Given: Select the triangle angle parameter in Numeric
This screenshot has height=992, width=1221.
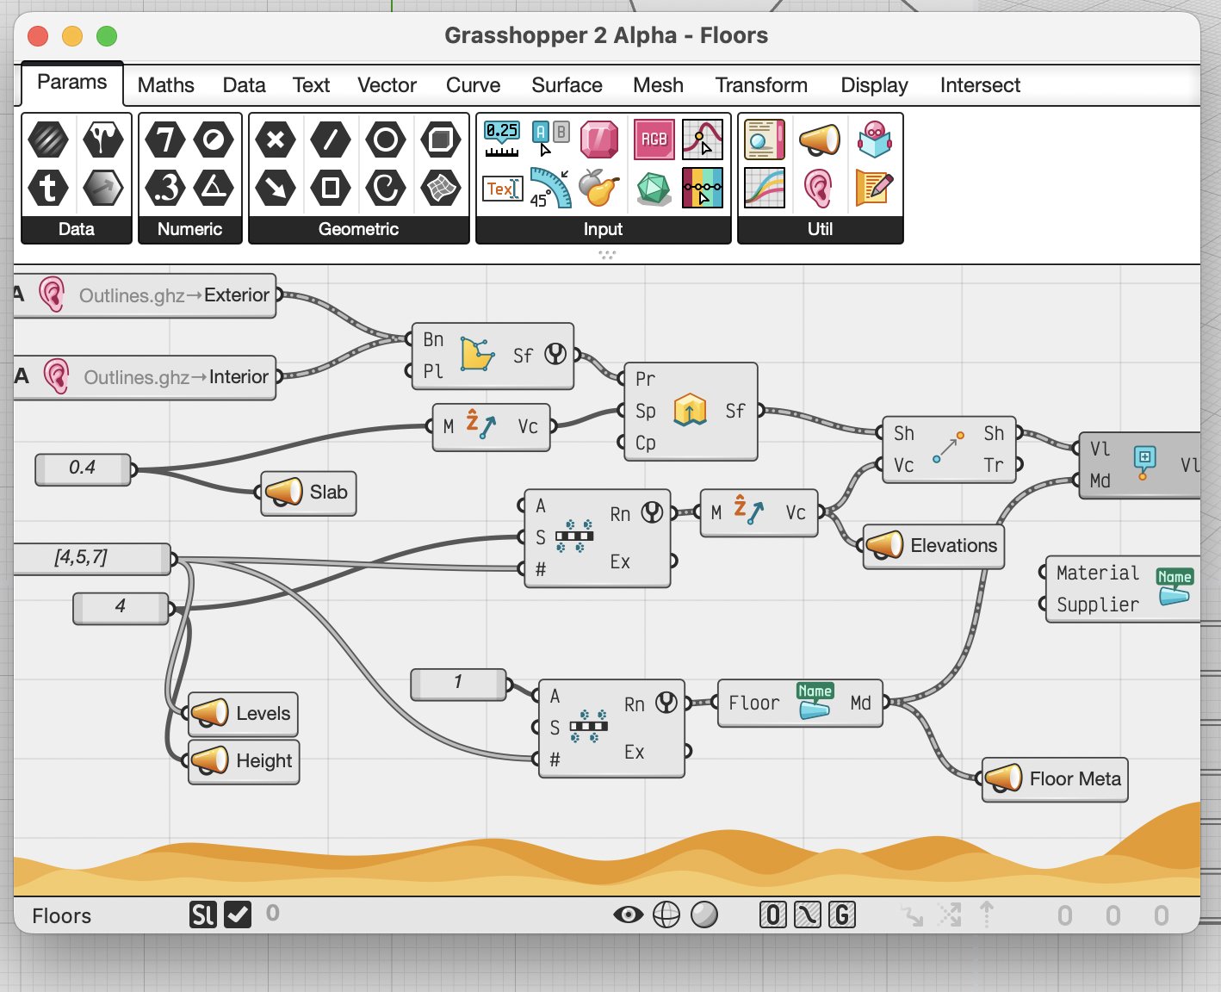Looking at the screenshot, I should click(214, 188).
